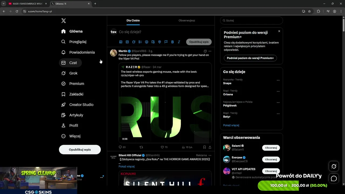The image size is (345, 194).
Task: Expand the Więcej menu
Action: [71, 136]
